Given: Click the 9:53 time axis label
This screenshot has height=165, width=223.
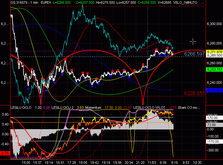Looking at the screenshot, I should tap(186, 163).
